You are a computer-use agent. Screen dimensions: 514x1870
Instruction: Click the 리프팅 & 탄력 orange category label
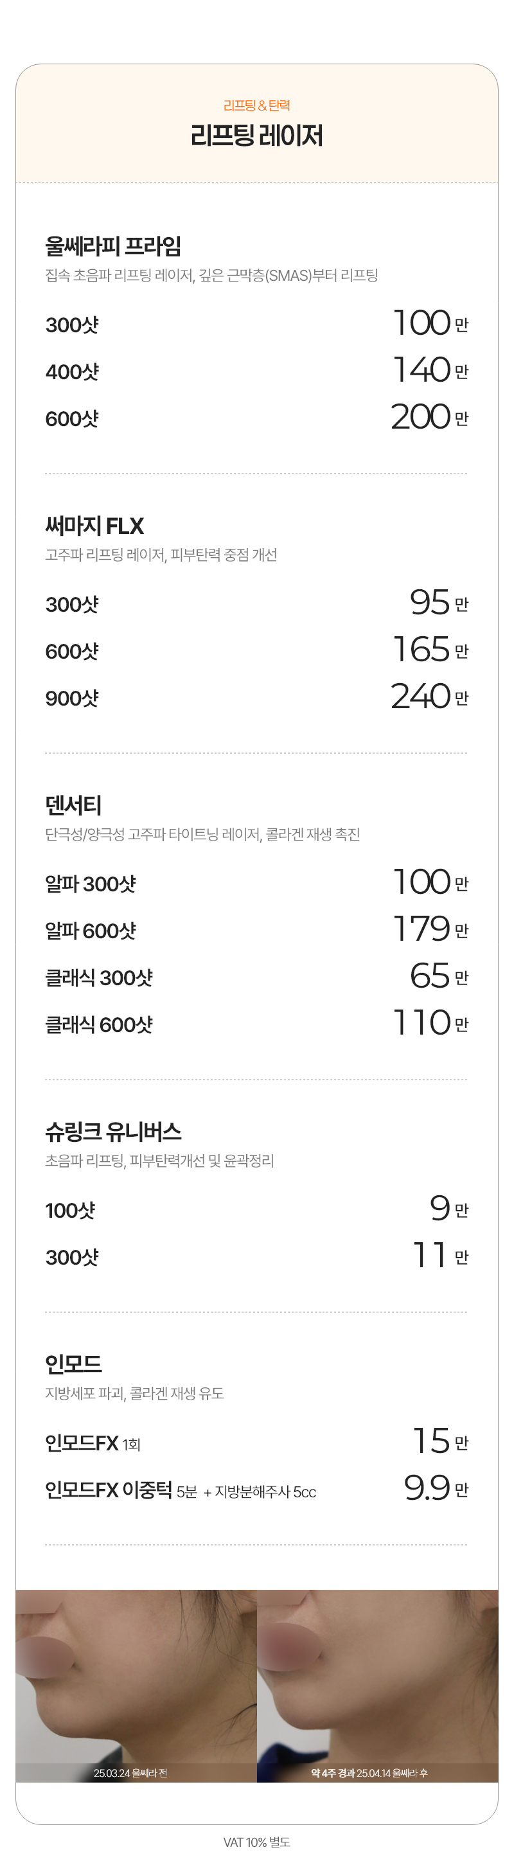click(x=256, y=105)
